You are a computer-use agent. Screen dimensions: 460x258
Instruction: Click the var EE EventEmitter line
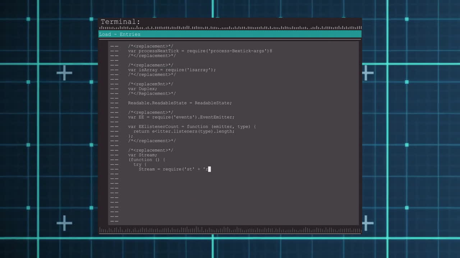pos(181,117)
